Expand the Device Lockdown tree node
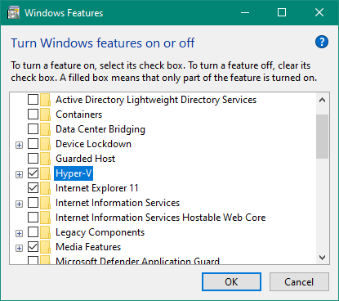Image resolution: width=339 pixels, height=301 pixels. click(19, 145)
